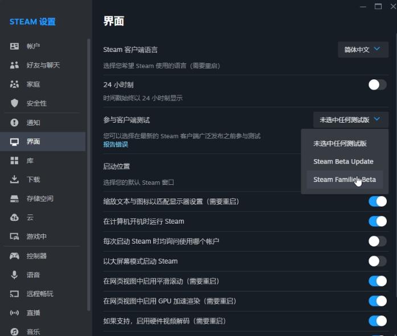Open the Steam client language dropdown 简体中文
Screen dimensions: 397x336
point(363,50)
